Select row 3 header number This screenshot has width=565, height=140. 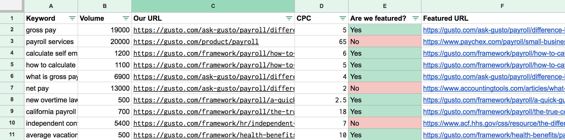(x=12, y=41)
